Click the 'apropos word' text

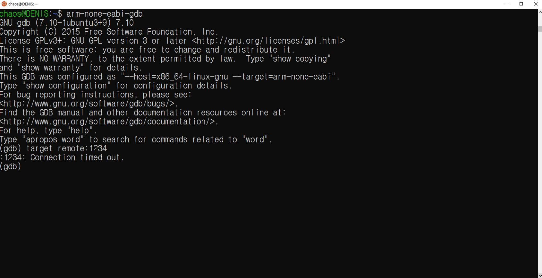(x=53, y=139)
